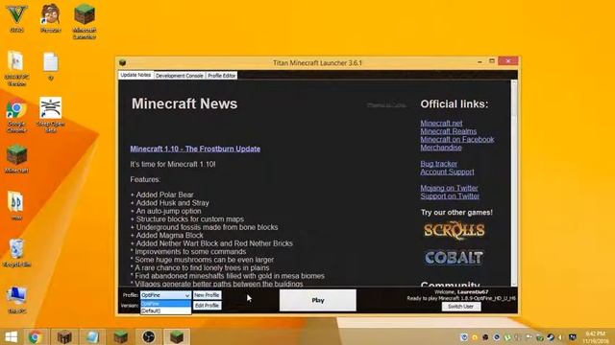The image size is (615, 345).
Task: Open the This PC desktop icon
Action: pyautogui.click(x=16, y=300)
